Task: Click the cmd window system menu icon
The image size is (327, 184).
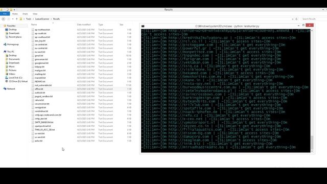Action: coord(143,26)
